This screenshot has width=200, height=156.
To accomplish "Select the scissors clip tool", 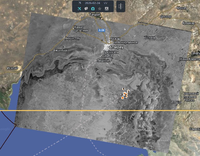I will point(107,8).
